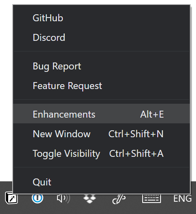Screen dimensions: 196x214
Task: Open the touch keyboard tray icon
Action: click(152, 198)
